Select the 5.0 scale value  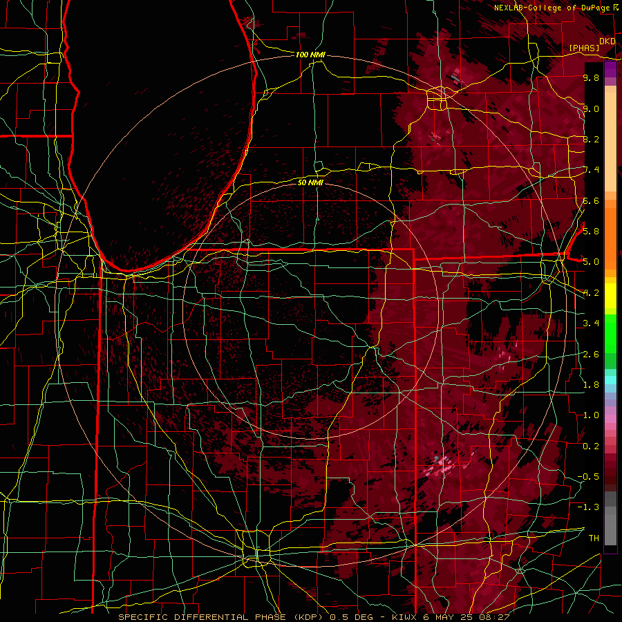pos(591,262)
